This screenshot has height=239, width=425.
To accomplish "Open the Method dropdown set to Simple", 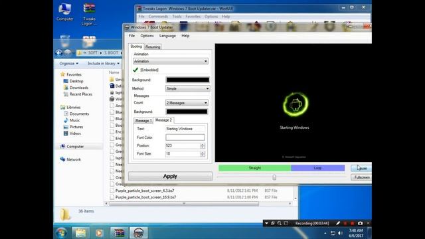I will [187, 88].
